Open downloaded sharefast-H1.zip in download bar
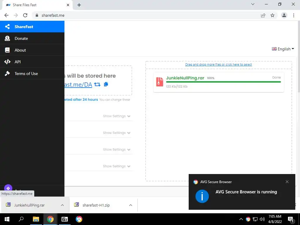 point(96,205)
